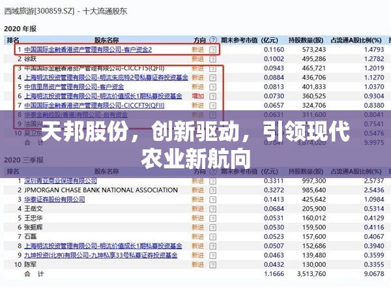
Task: Click the shareholding cell 401,833
Action: (314, 87)
